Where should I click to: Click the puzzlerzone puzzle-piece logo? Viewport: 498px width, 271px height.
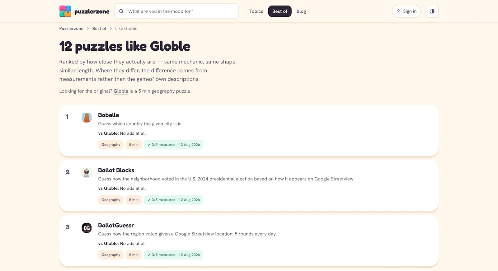[x=65, y=11]
